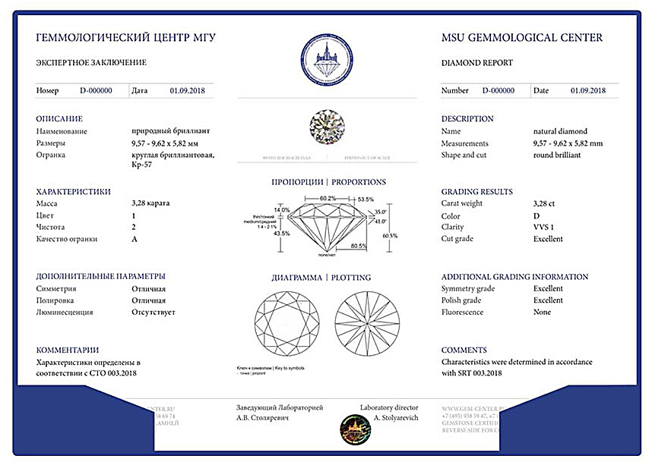Click the 80.5% proportion label
Screen dimensions: 652x465
point(360,246)
